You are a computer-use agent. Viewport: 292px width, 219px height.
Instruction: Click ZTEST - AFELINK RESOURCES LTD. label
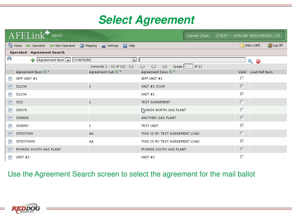coord(249,36)
